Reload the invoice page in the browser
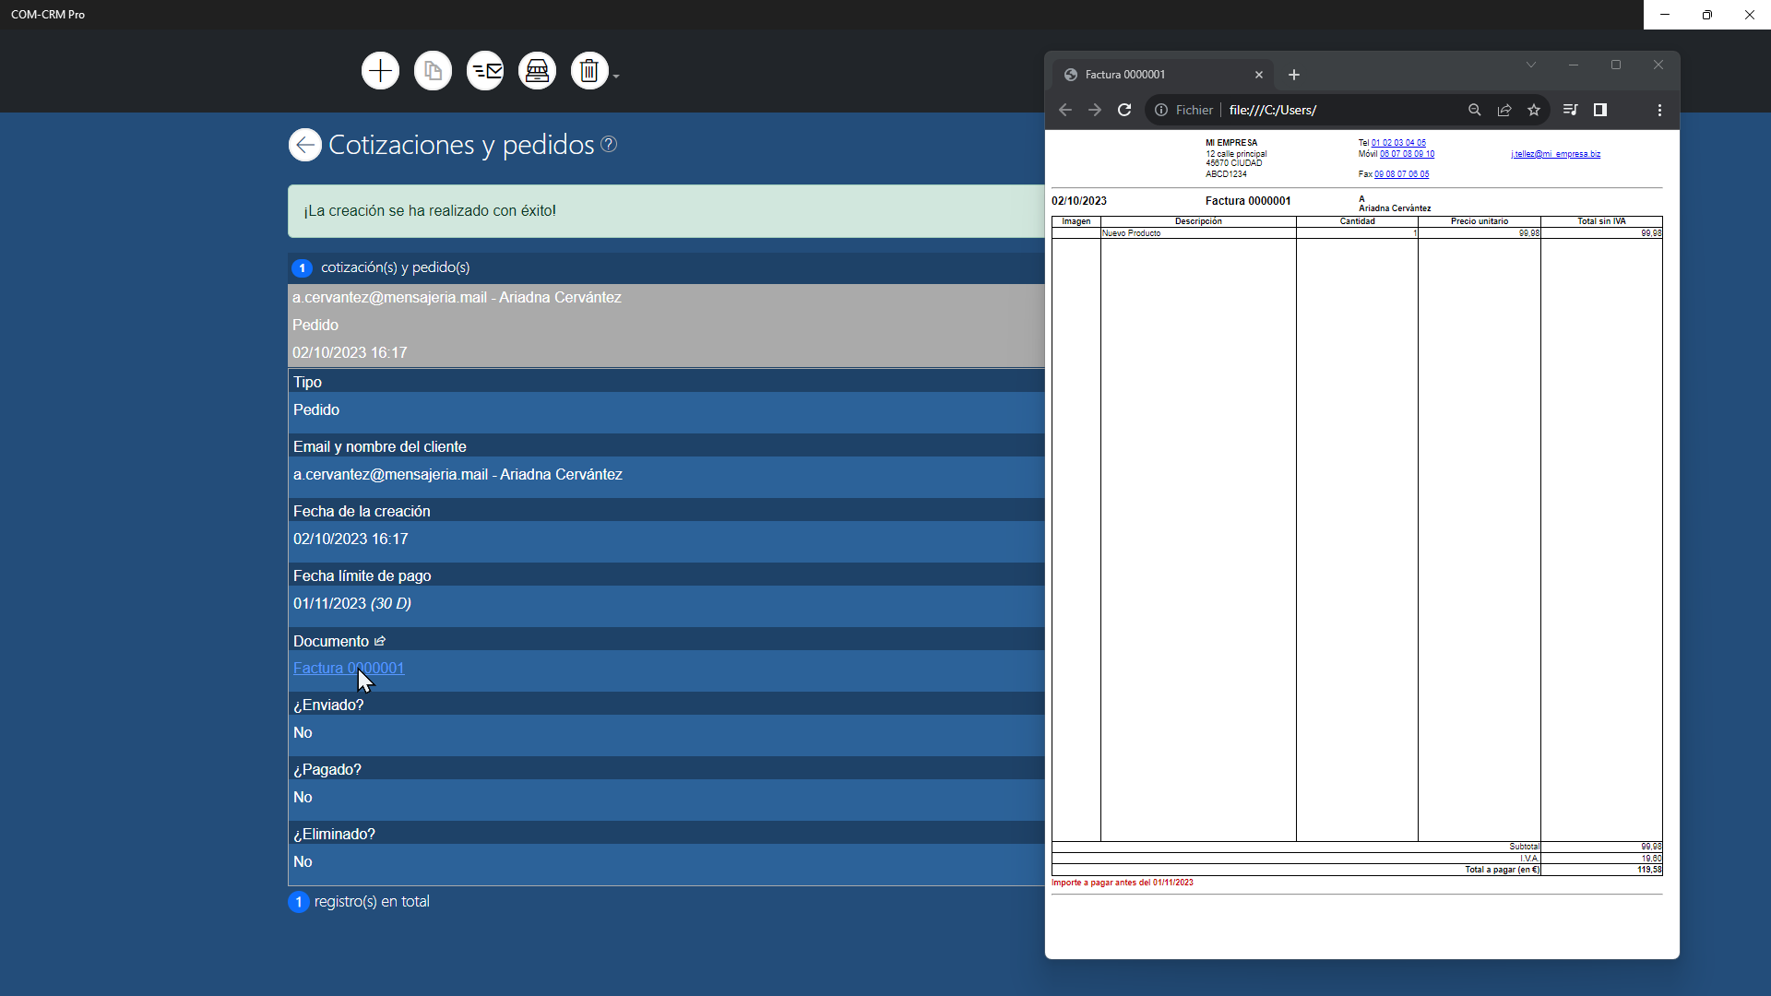The width and height of the screenshot is (1771, 996). click(x=1124, y=110)
